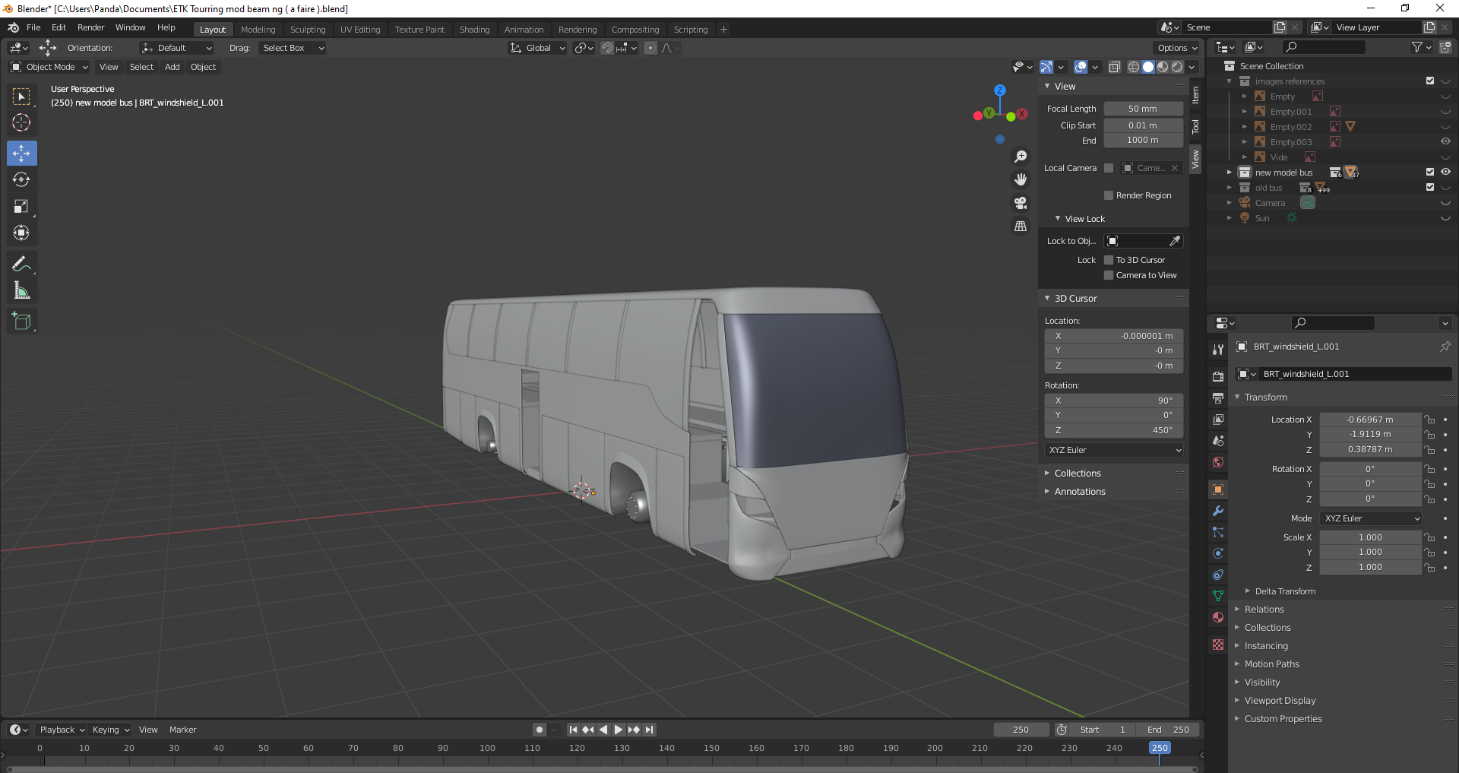Open the timeline Marker menu
This screenshot has width=1459, height=773.
(182, 730)
